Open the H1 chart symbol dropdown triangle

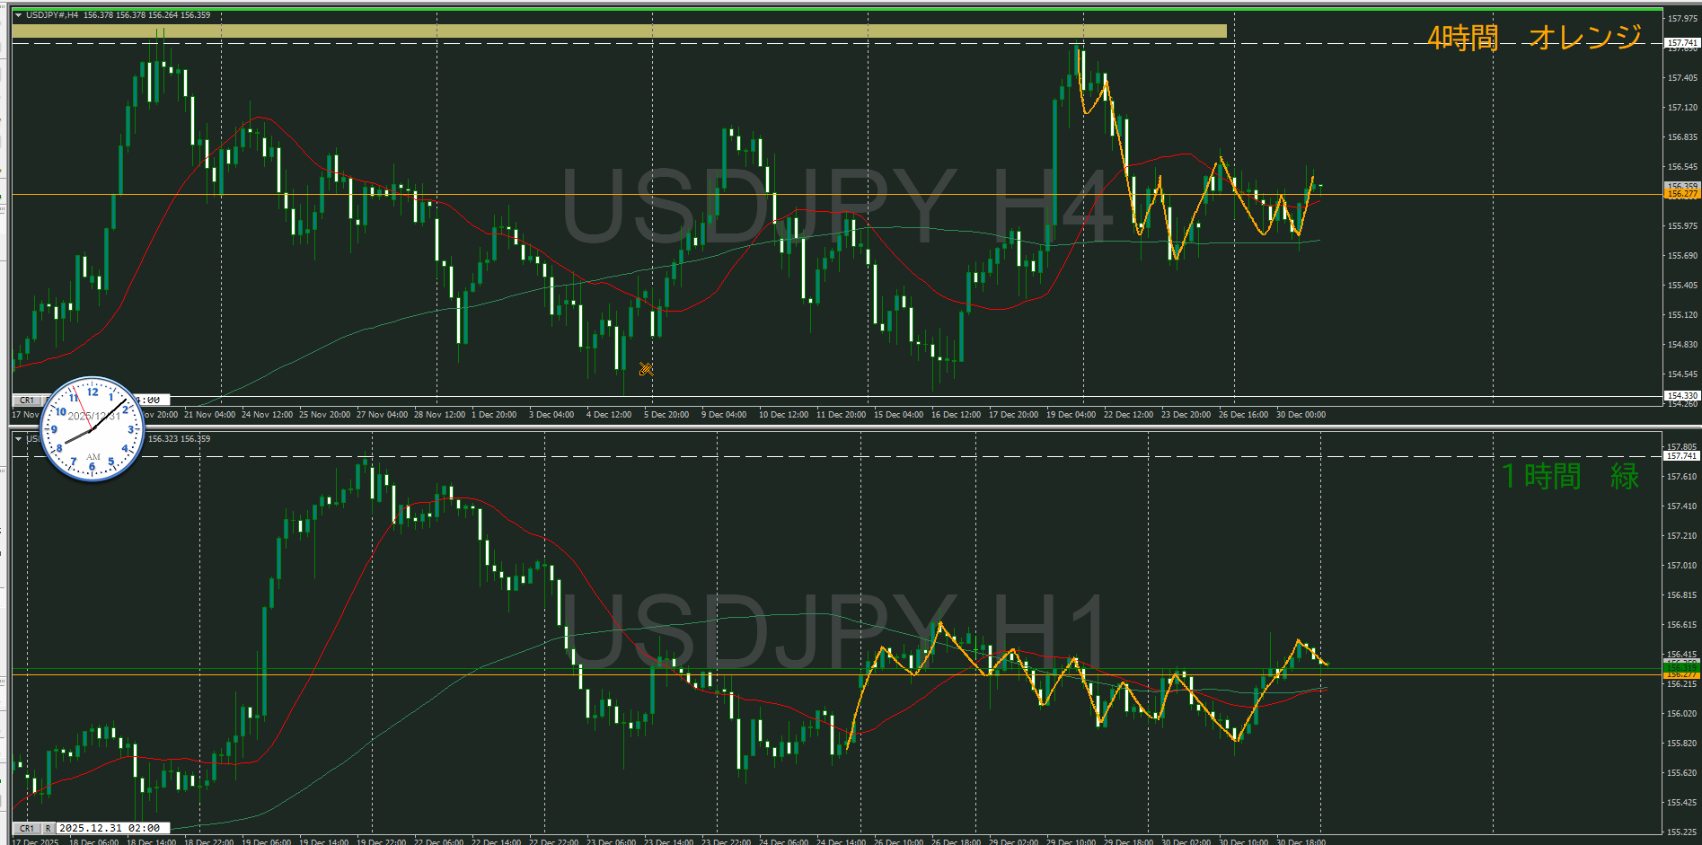click(x=18, y=439)
